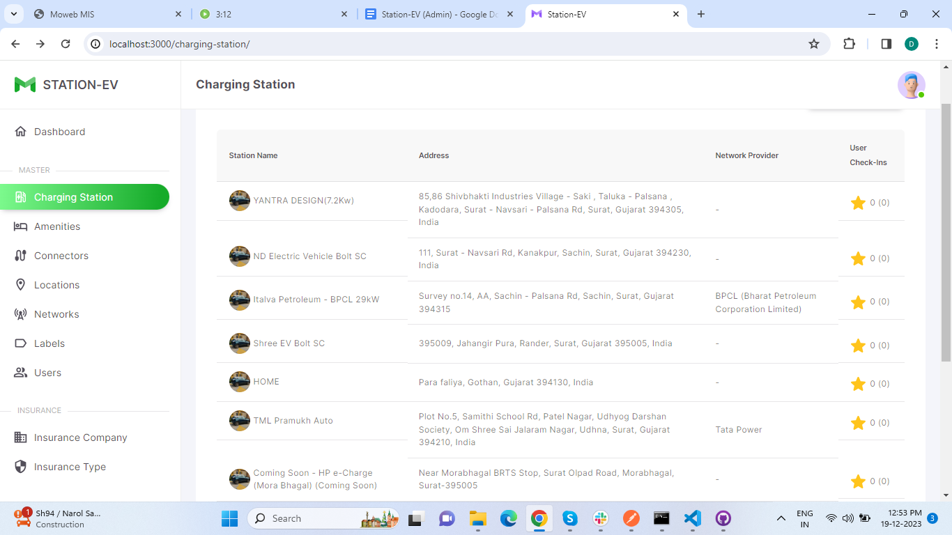The height and width of the screenshot is (535, 952).
Task: Open the user profile avatar menu
Action: [911, 85]
